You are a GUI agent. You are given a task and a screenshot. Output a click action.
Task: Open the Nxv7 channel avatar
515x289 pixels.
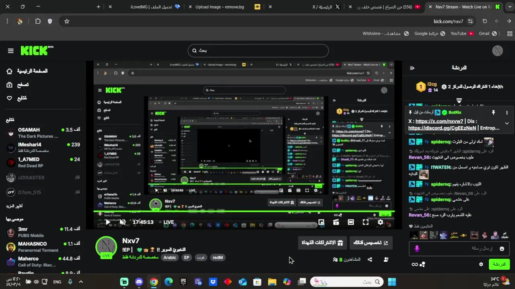tap(106, 246)
